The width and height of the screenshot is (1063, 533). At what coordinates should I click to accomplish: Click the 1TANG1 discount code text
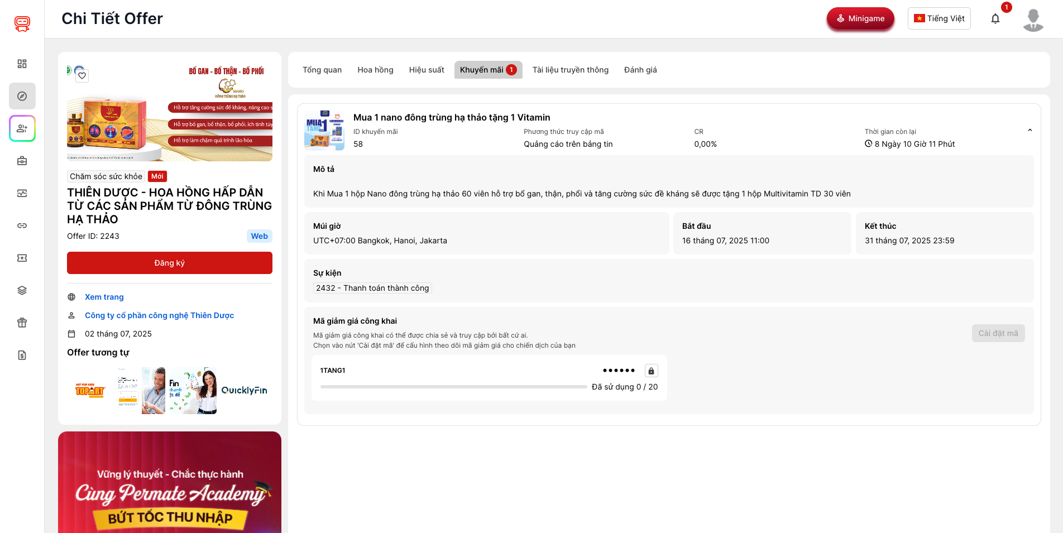(333, 371)
